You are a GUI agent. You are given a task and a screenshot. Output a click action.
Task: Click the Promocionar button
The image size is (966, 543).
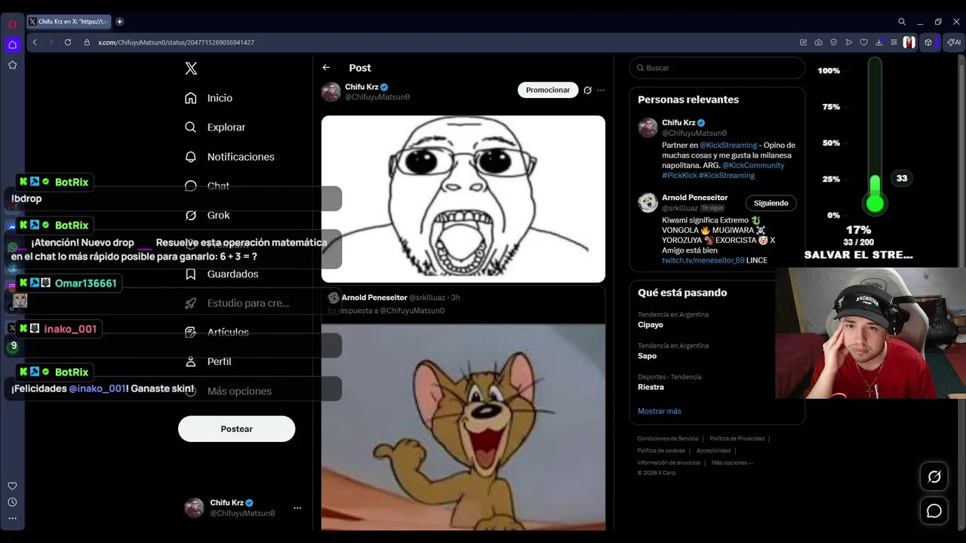pos(548,90)
